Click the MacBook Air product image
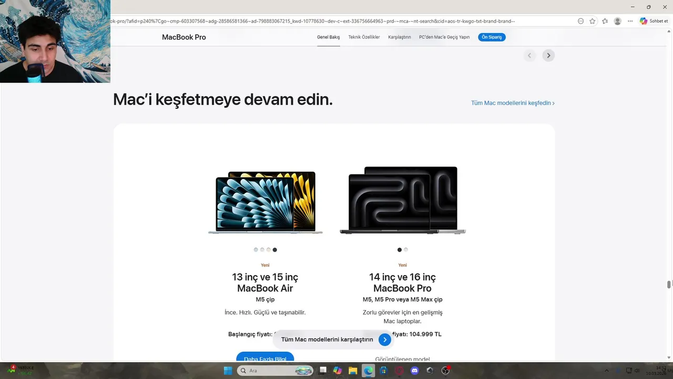 coord(266,202)
